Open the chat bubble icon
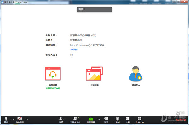Screen dimensions: 189x125 (106, 120)
